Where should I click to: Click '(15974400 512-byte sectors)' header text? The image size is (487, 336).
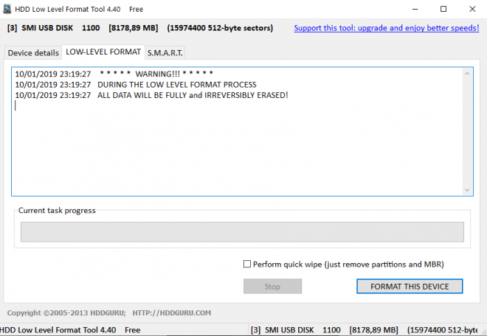pyautogui.click(x=220, y=28)
